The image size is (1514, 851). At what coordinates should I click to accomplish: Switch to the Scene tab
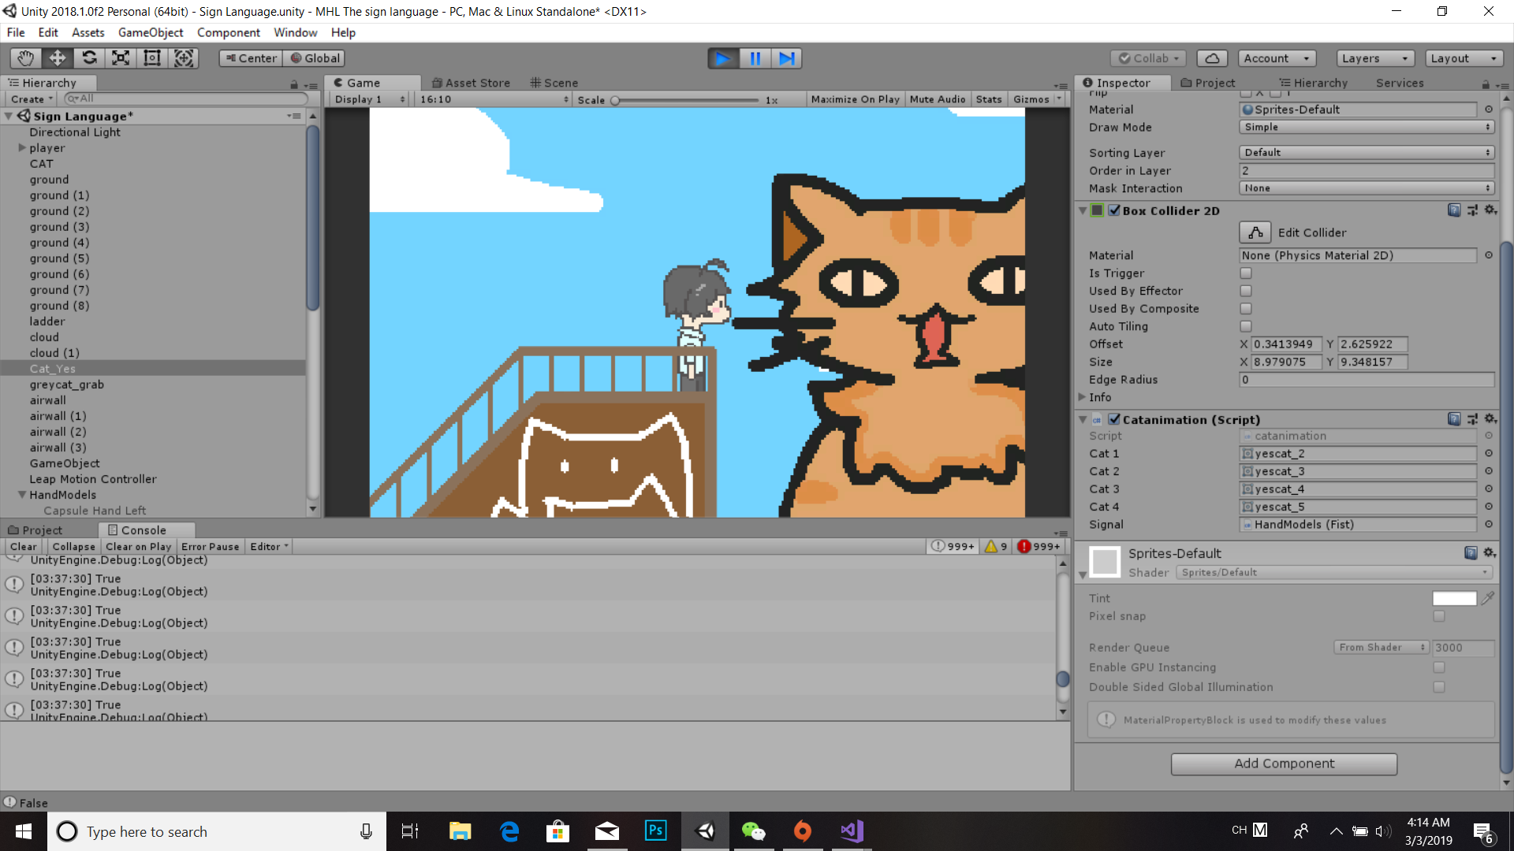pos(554,83)
